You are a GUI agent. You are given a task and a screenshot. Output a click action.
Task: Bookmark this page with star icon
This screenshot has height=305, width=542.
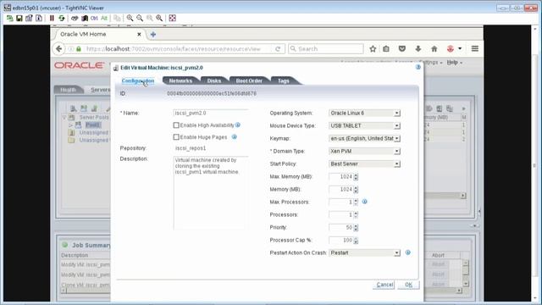click(373, 49)
